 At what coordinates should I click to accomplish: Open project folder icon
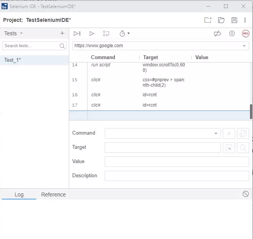pos(221,20)
